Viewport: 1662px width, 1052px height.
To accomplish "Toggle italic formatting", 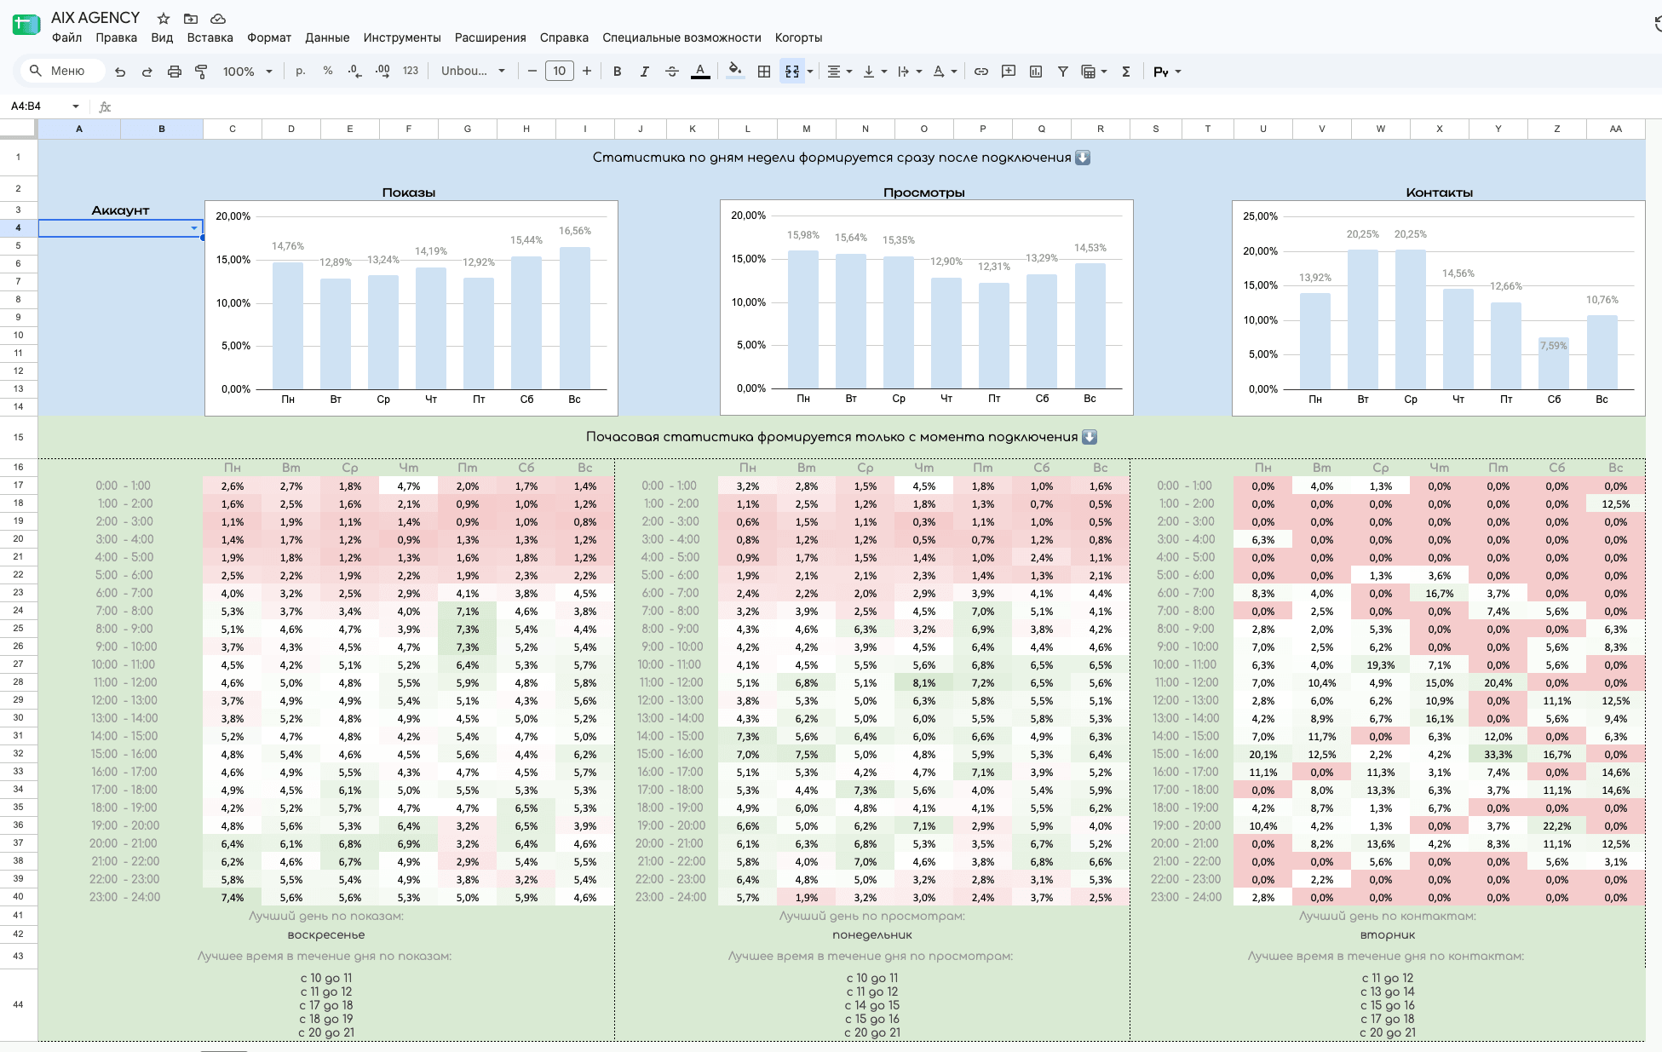I will (x=644, y=72).
